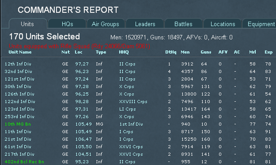Open the HQs tab

[67, 24]
